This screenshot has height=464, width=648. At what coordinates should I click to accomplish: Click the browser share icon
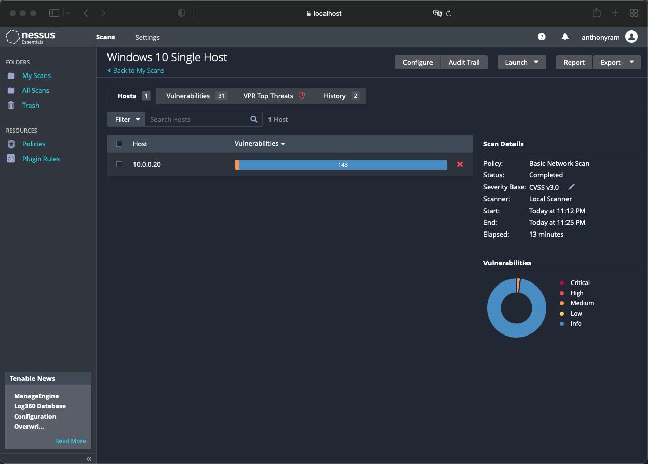click(597, 13)
